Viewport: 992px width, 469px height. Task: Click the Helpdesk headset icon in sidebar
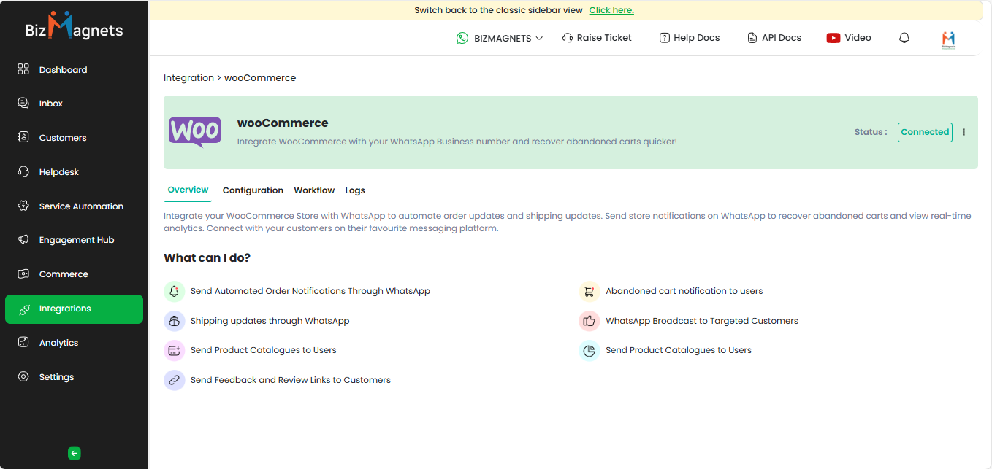(x=23, y=172)
